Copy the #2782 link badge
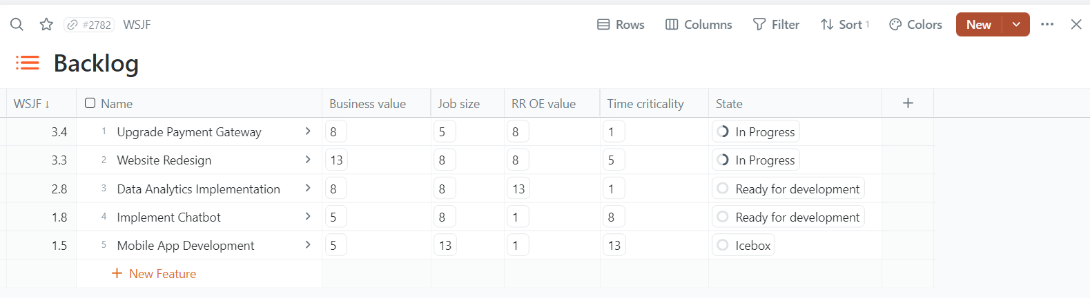Screen dimensions: 1090x298 point(89,25)
